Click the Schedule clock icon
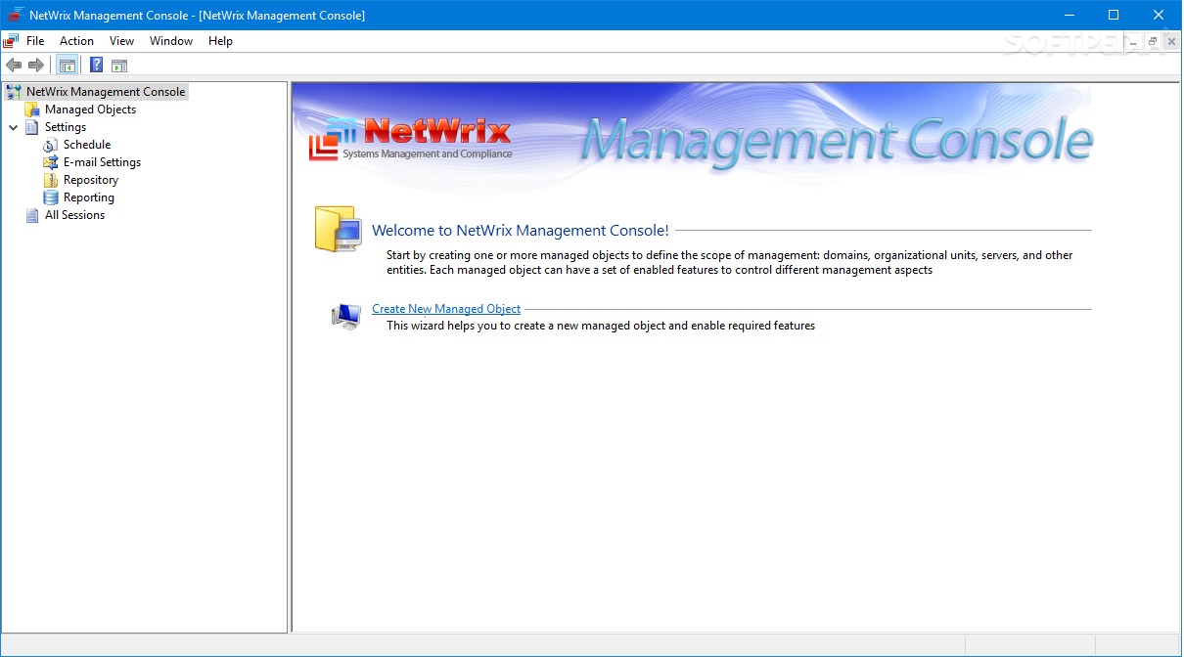The height and width of the screenshot is (657, 1184). click(51, 145)
